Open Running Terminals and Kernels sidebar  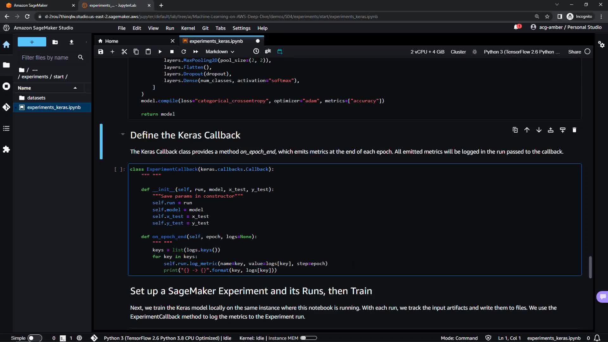point(6,86)
